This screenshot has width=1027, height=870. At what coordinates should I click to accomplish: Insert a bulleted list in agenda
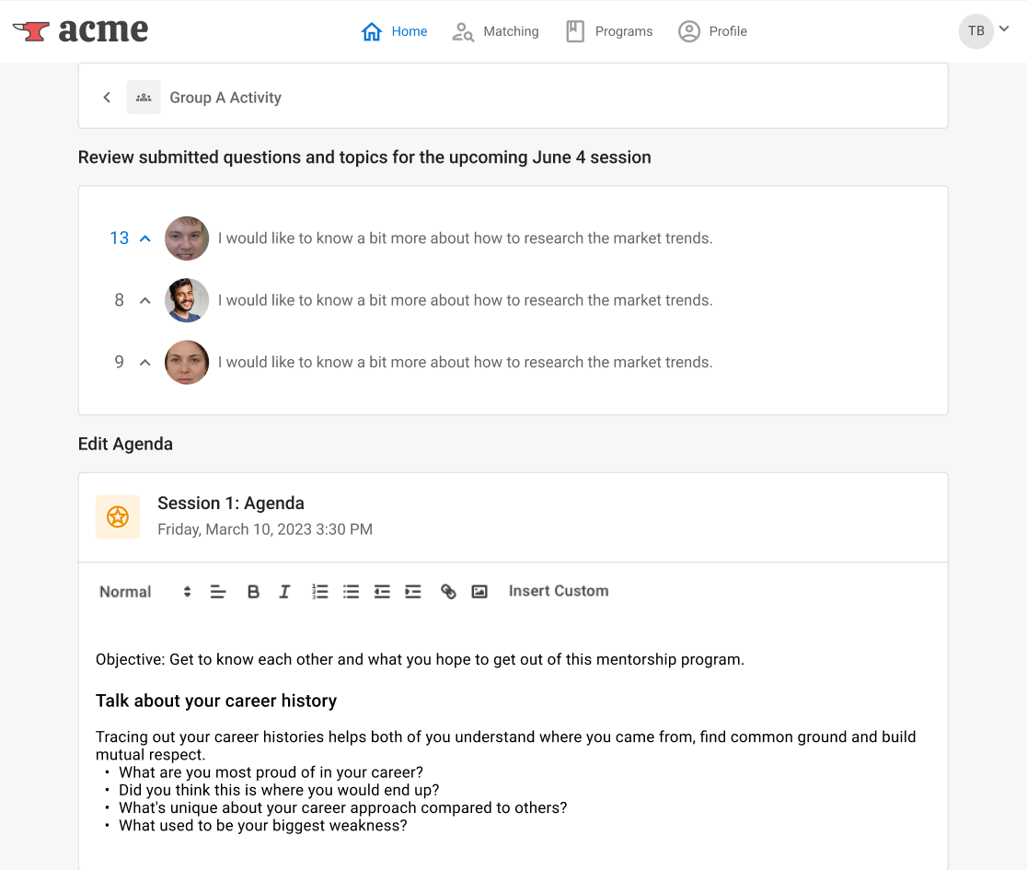coord(351,592)
